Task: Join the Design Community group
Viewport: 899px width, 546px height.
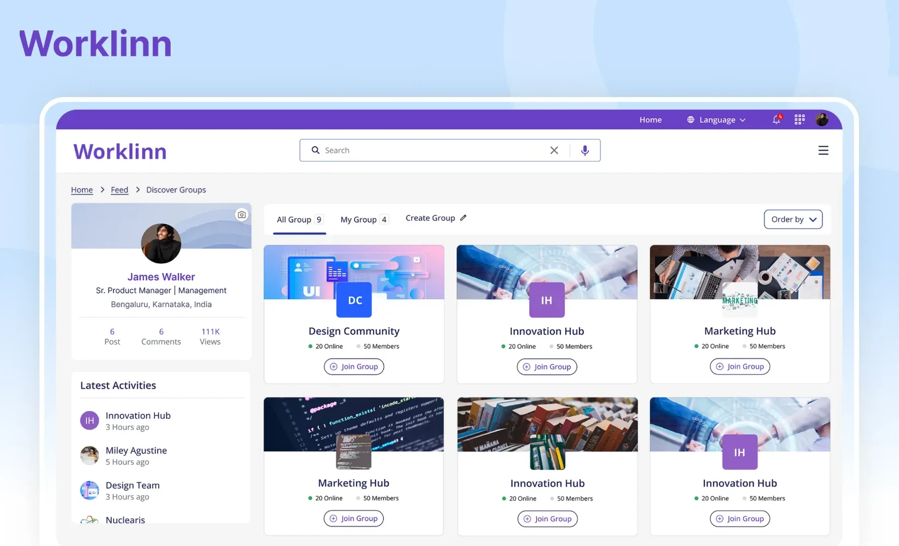Action: [354, 367]
